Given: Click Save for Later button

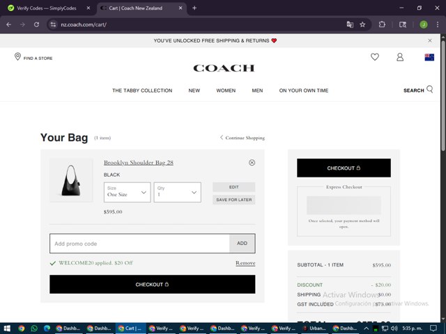Looking at the screenshot, I should pyautogui.click(x=234, y=200).
